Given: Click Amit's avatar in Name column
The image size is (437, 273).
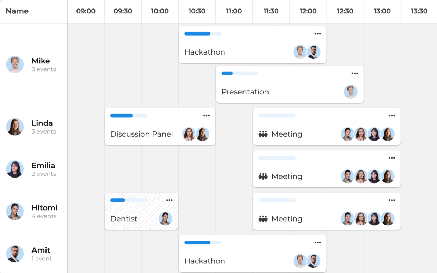Looking at the screenshot, I should tap(15, 254).
